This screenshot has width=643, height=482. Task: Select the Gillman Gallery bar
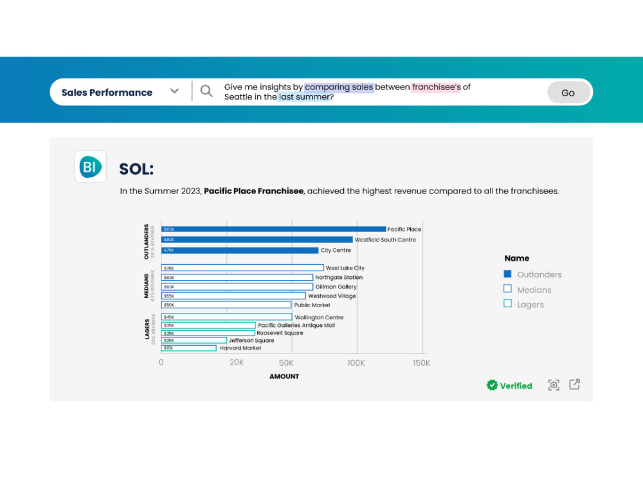pyautogui.click(x=237, y=287)
